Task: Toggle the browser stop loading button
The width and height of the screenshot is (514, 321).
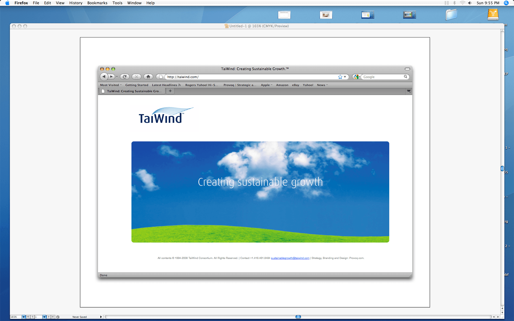Action: click(137, 77)
